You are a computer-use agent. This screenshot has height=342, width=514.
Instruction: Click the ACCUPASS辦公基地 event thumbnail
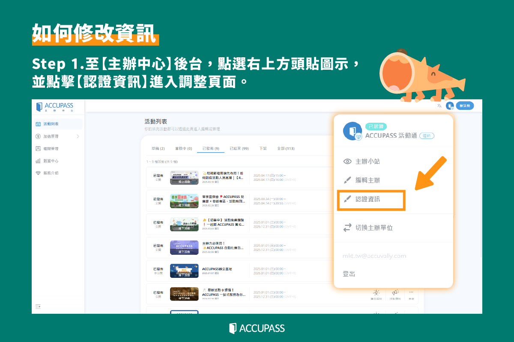(184, 271)
